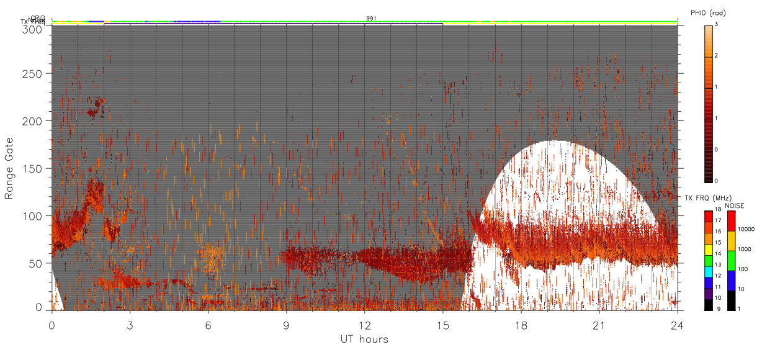Image resolution: width=762 pixels, height=352 pixels.
Task: Click the 'PHI0 (rad)' legend title
Action: [x=708, y=12]
